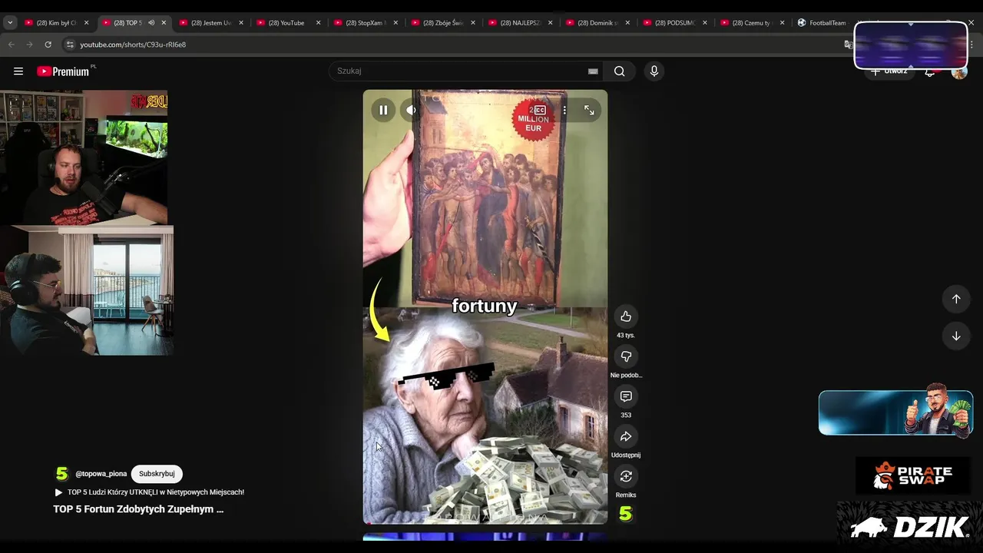Close the Kim był tab
Image resolution: width=983 pixels, height=553 pixels.
(86, 23)
